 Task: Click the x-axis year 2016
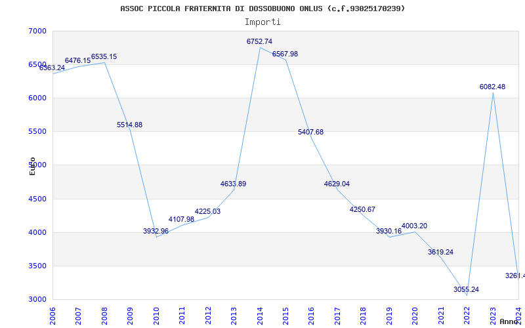(311, 316)
